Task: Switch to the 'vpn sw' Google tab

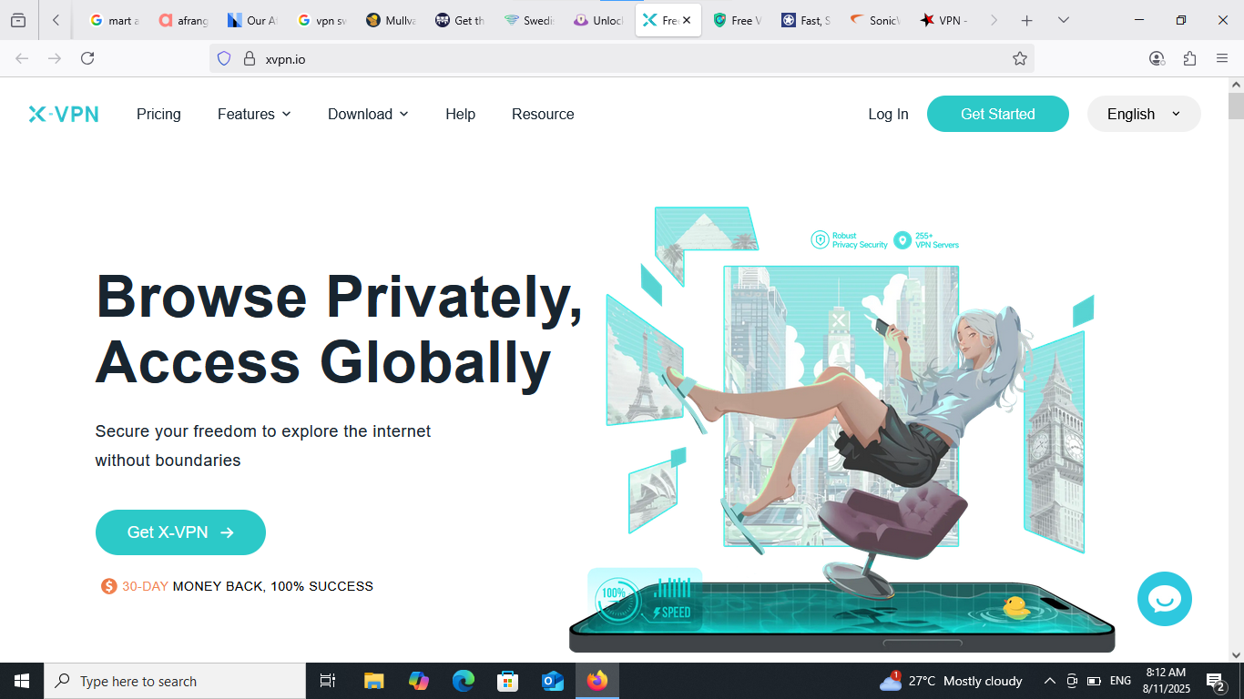Action: [x=321, y=20]
